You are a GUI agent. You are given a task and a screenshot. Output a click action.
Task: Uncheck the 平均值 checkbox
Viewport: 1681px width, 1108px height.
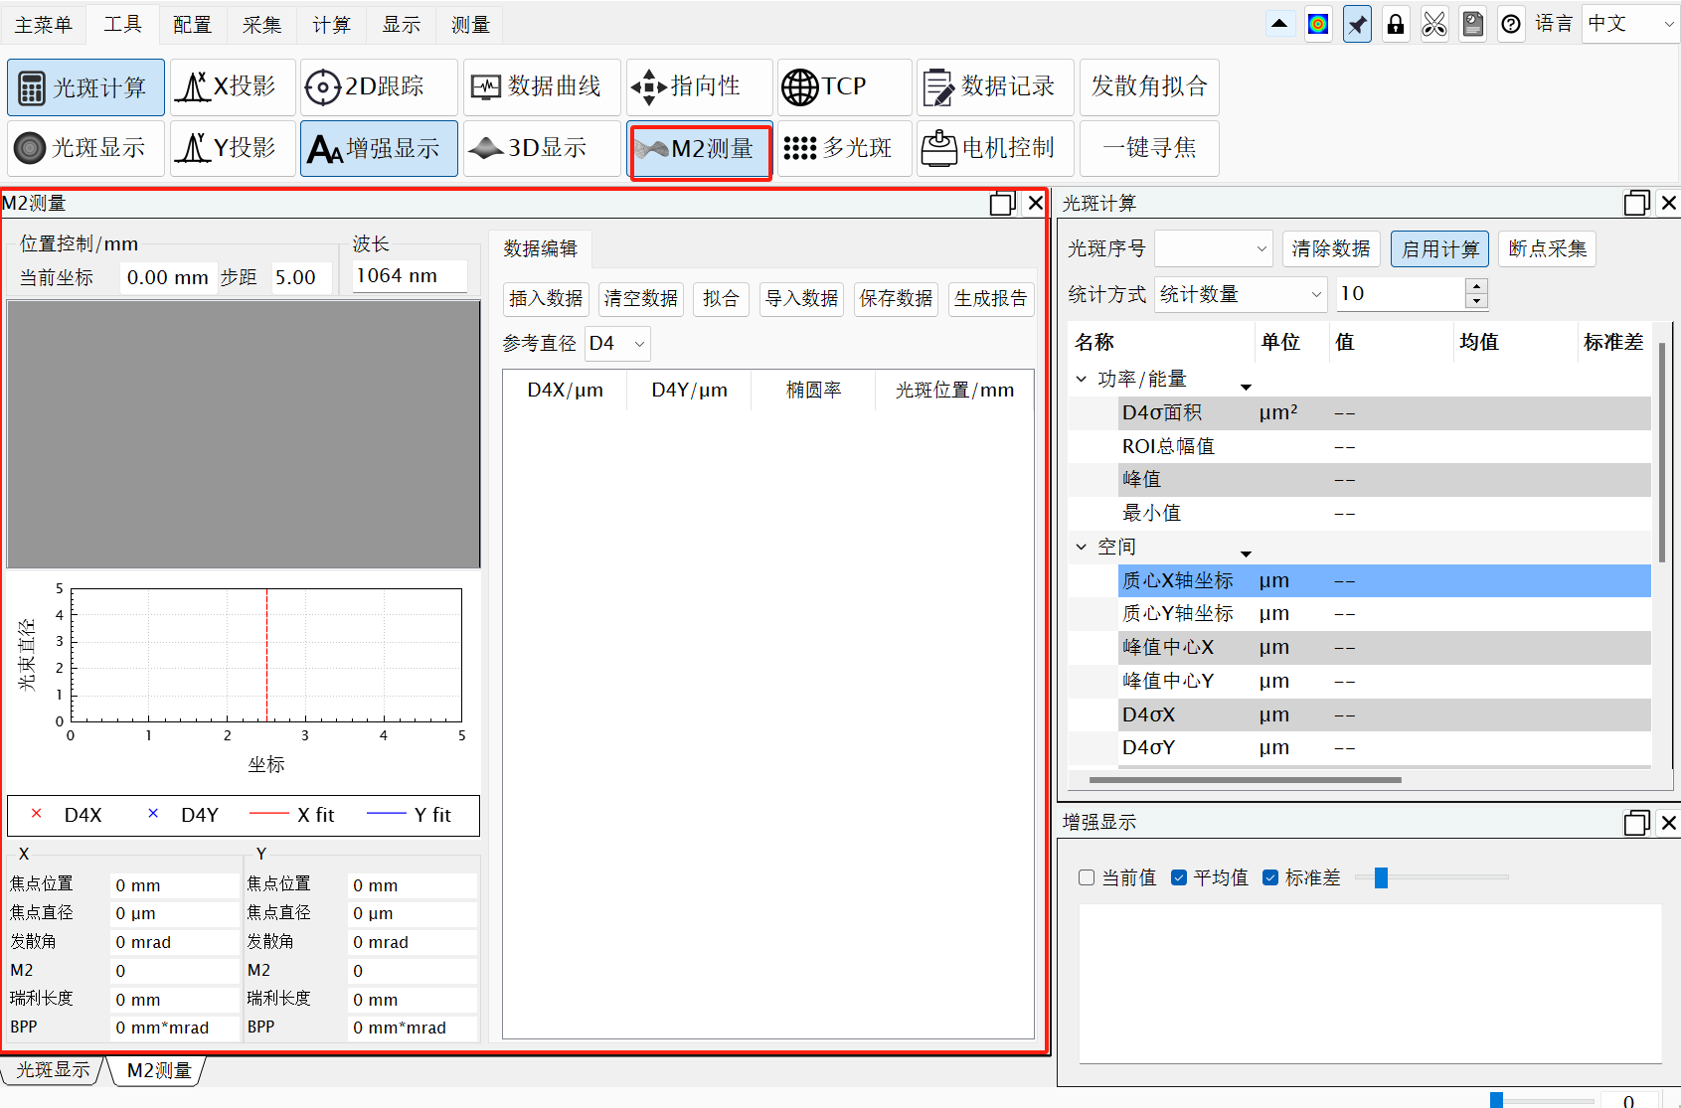[x=1179, y=877]
